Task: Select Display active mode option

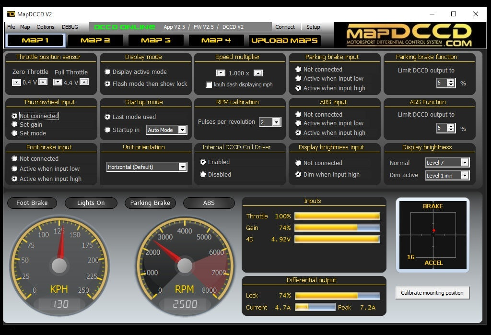Action: point(136,72)
